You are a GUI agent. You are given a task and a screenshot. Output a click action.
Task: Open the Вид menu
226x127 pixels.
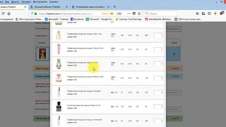(7, 2)
